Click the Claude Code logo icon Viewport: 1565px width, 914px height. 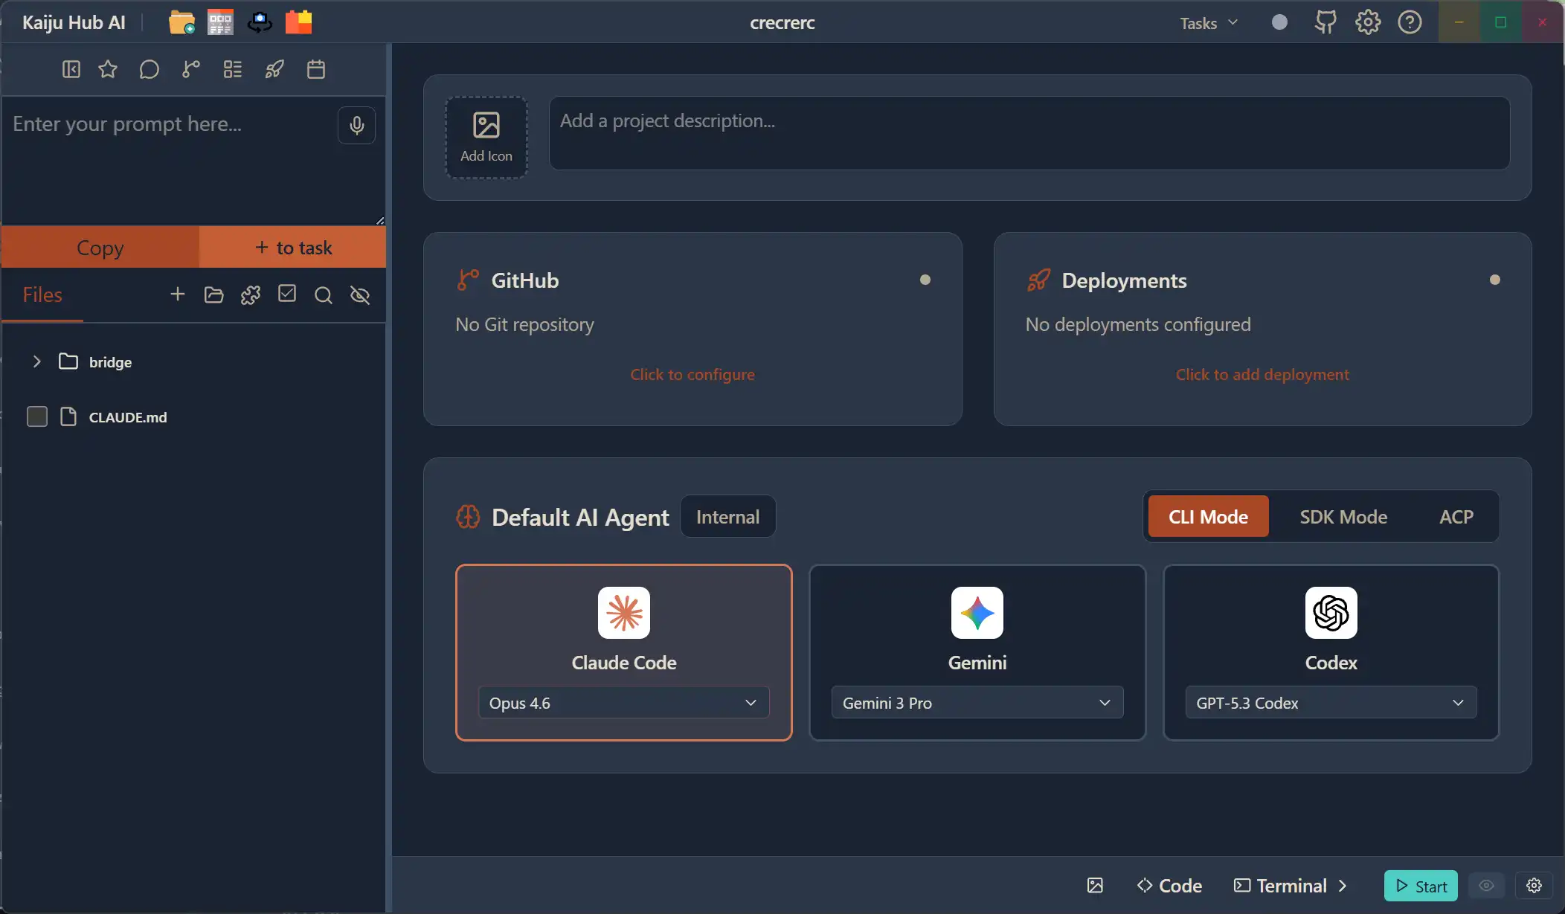click(624, 613)
